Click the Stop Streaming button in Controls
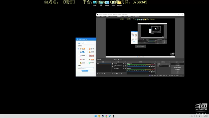This screenshot has height=118, width=209. coord(177,64)
